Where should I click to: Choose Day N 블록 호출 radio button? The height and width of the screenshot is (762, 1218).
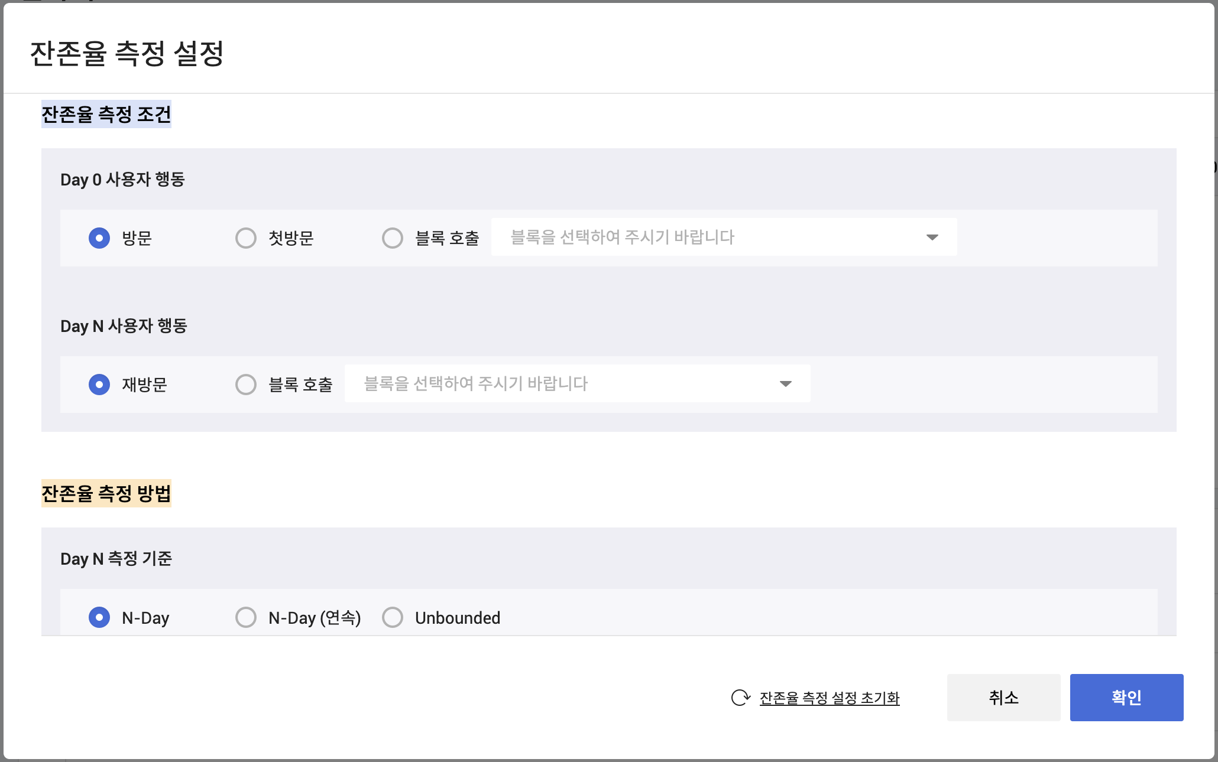(x=246, y=385)
